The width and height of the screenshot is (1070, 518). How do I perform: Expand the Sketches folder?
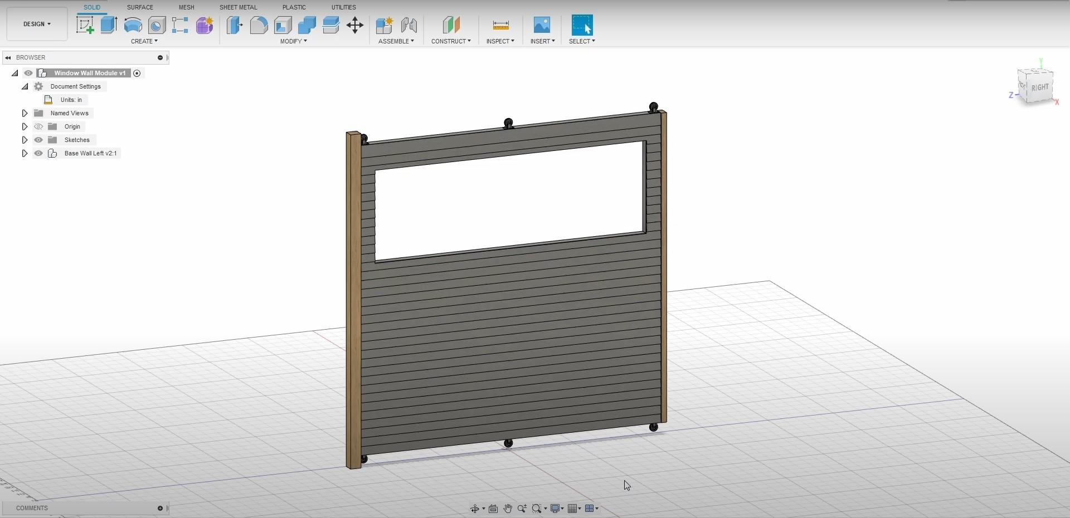25,140
